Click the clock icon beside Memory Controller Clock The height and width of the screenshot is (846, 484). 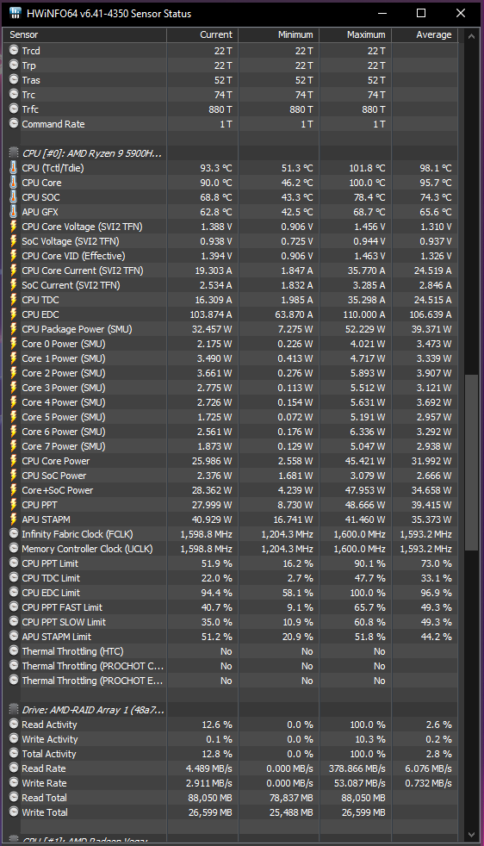14,548
